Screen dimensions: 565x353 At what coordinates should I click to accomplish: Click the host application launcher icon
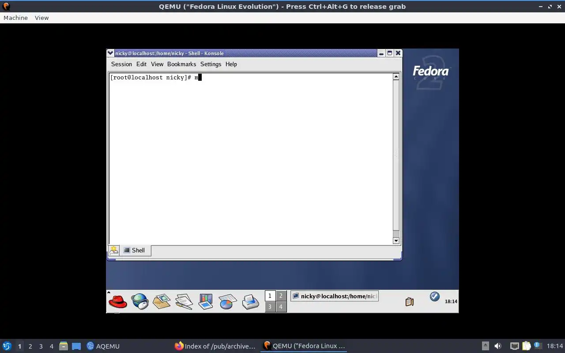pyautogui.click(x=7, y=346)
